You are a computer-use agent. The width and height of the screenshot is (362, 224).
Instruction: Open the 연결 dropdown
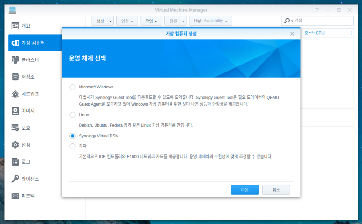127,21
